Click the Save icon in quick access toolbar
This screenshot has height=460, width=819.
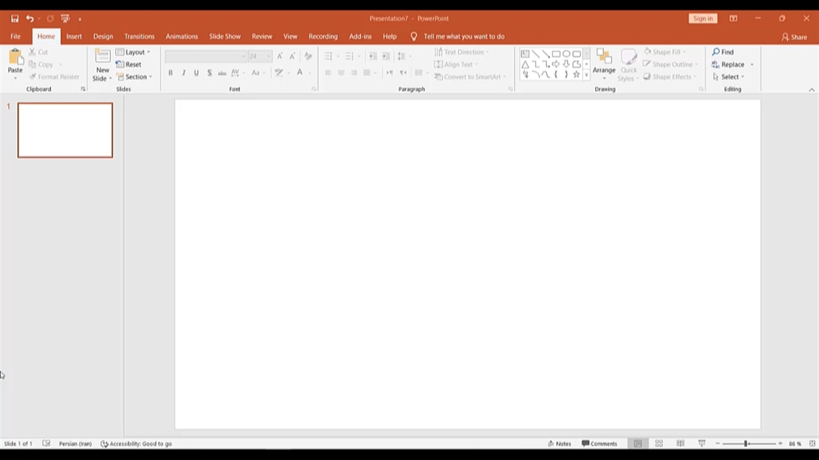point(15,19)
